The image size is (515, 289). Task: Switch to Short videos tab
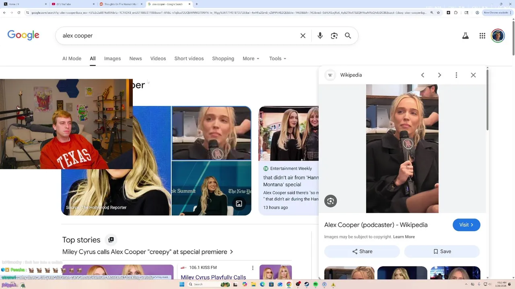pyautogui.click(x=189, y=59)
